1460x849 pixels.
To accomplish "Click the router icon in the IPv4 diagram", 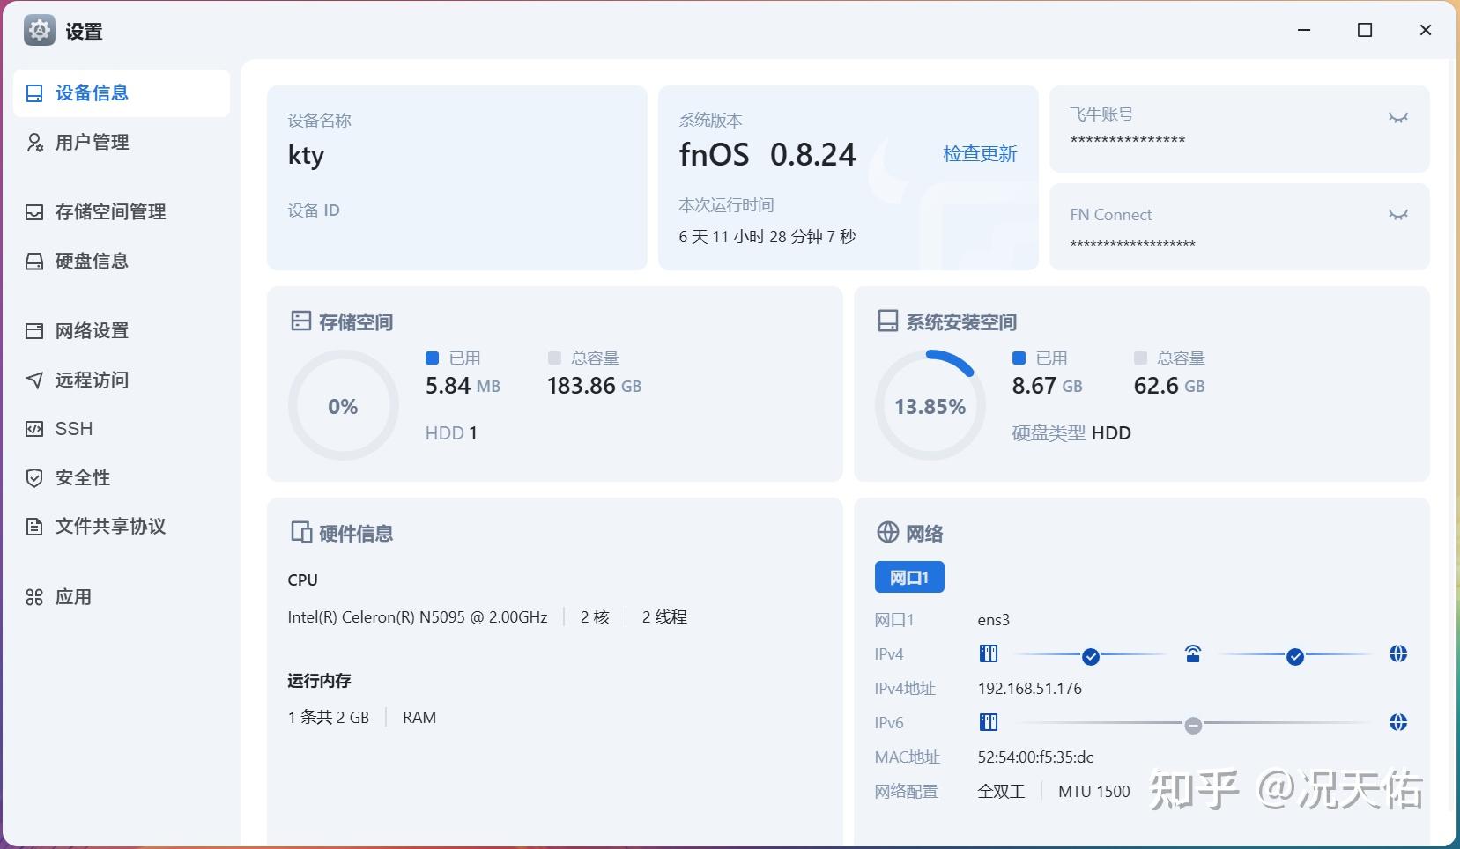I will 1194,653.
